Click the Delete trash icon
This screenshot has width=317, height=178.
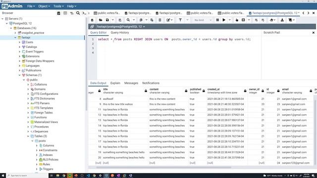pyautogui.click(x=159, y=20)
